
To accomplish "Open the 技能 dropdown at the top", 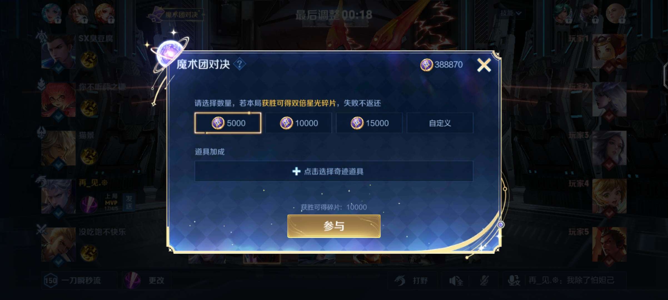I will [x=511, y=13].
